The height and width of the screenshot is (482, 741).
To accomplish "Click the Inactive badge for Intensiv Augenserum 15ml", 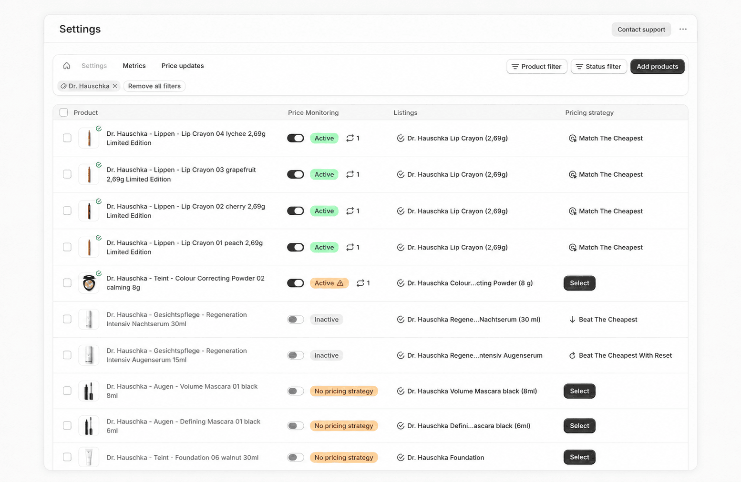I will coord(327,355).
